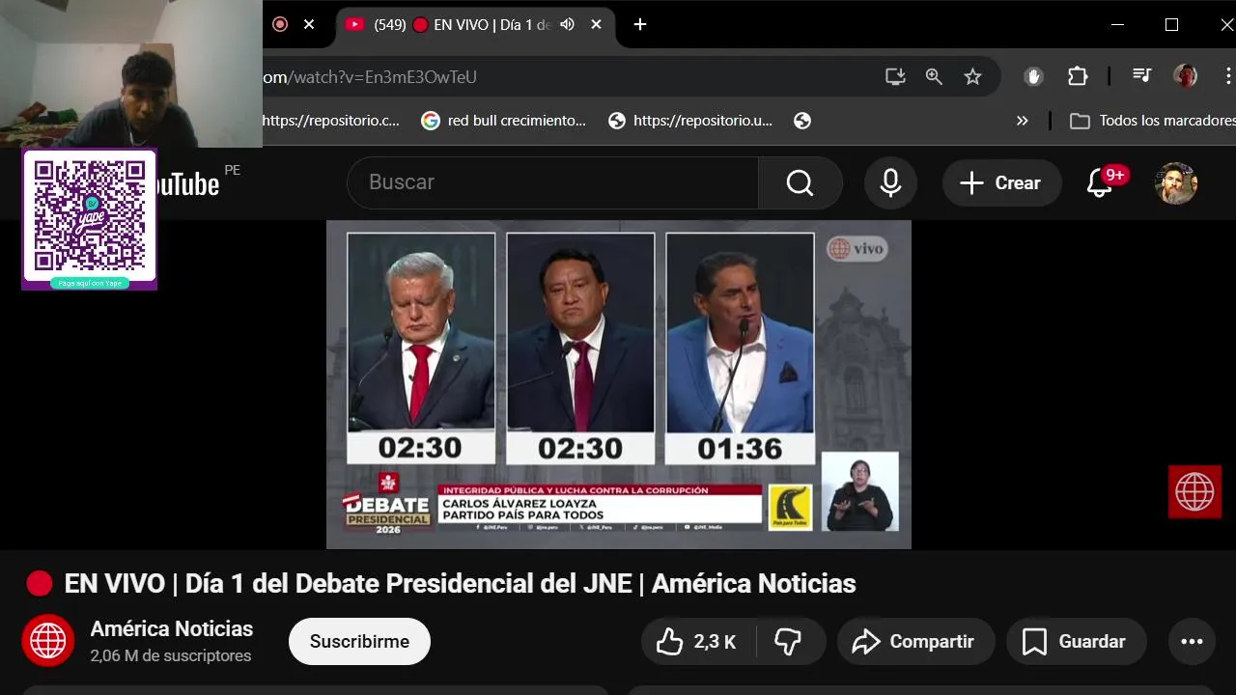The image size is (1236, 695).
Task: Open browser menu three dots
Action: coord(1228,76)
